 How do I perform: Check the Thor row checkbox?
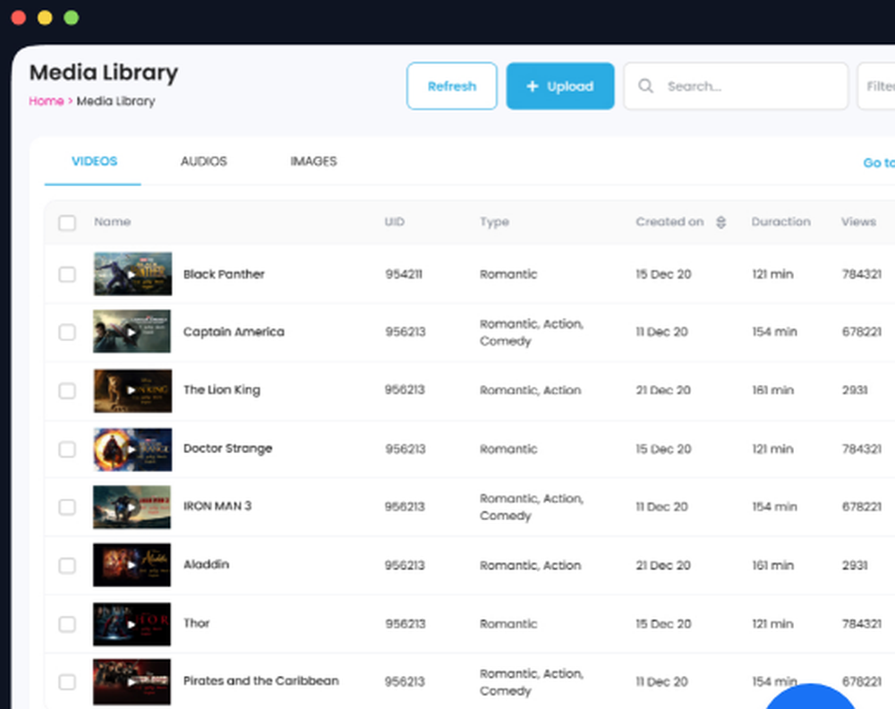pyautogui.click(x=67, y=624)
